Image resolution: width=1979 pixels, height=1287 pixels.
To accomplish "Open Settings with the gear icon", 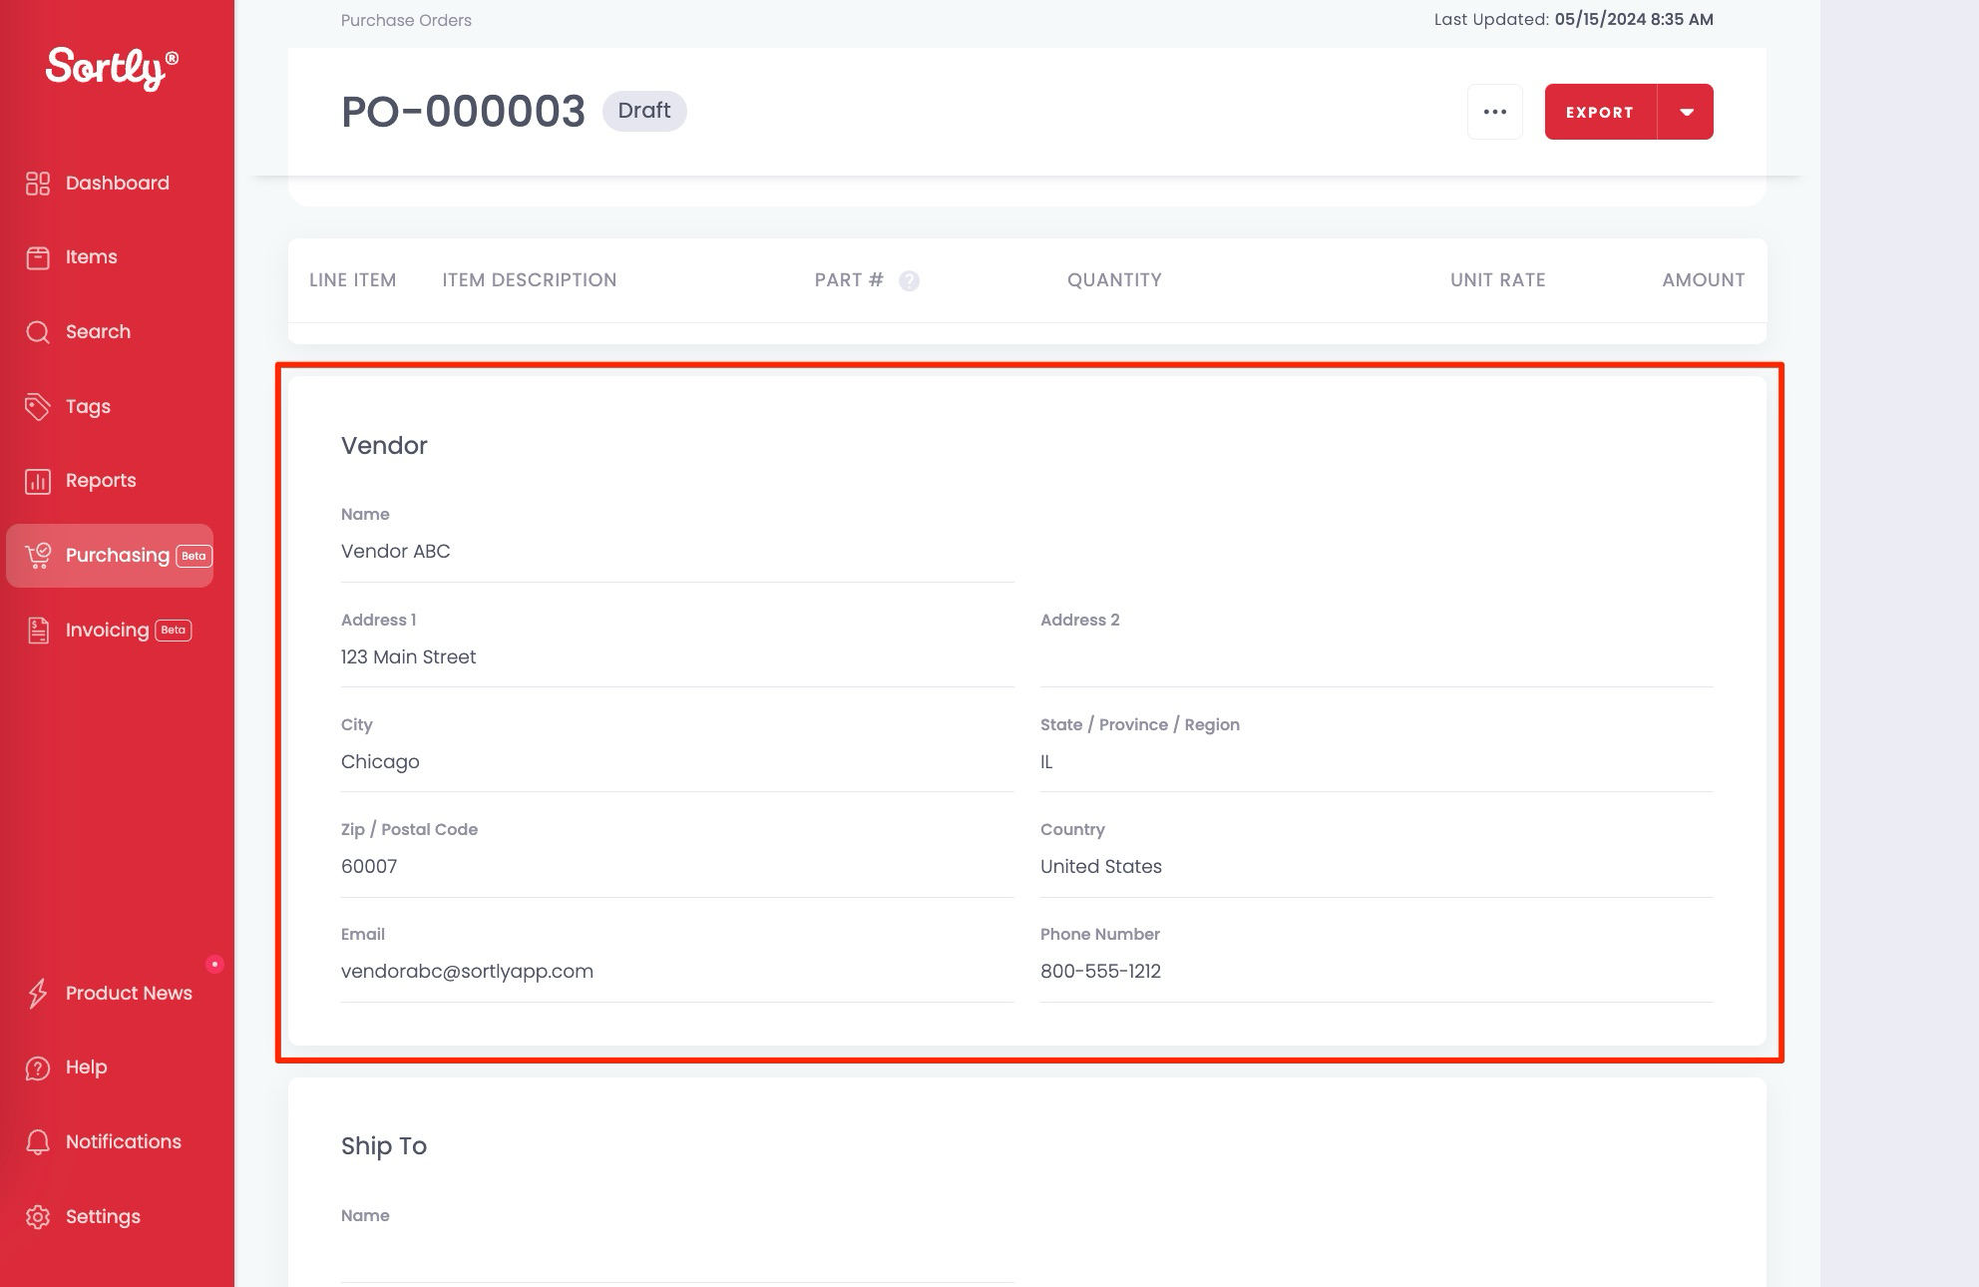I will click(38, 1216).
